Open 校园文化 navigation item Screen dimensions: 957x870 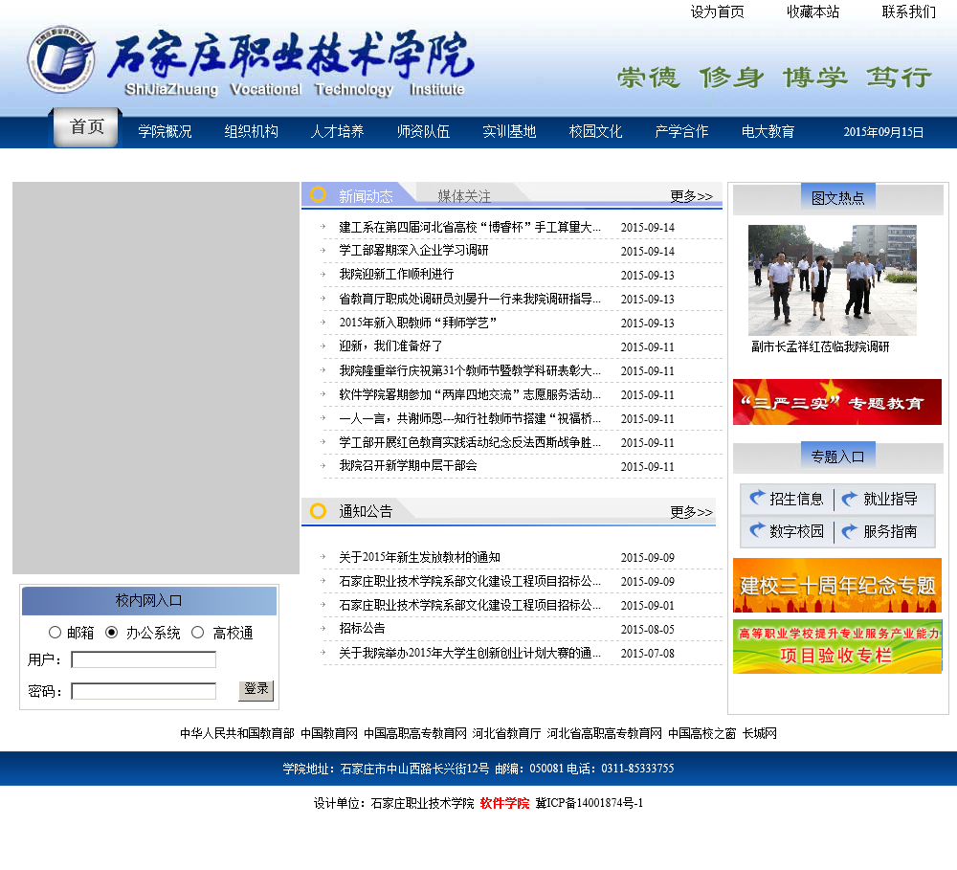pos(595,131)
